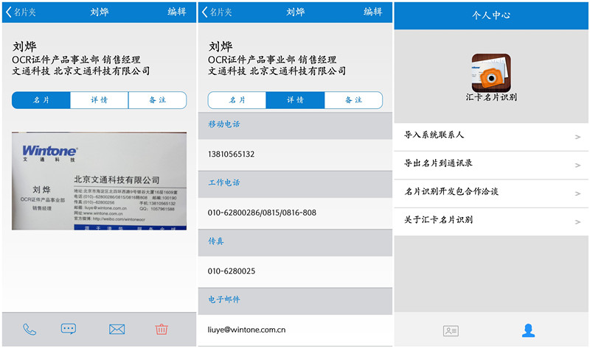This screenshot has height=348, width=590.
Task: Tap OCR证件产品事业部 销售经理 in left screen
Action: (76, 60)
